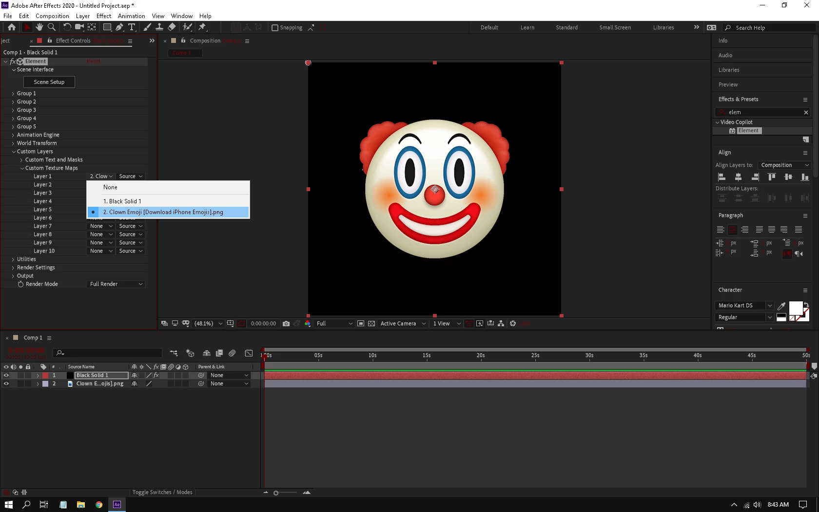Select the Zoom magnifier tool
The height and width of the screenshot is (512, 819).
coord(52,27)
